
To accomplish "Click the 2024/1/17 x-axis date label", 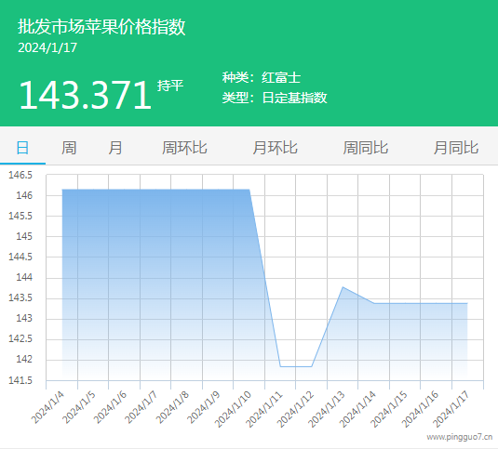I will 451,409.
